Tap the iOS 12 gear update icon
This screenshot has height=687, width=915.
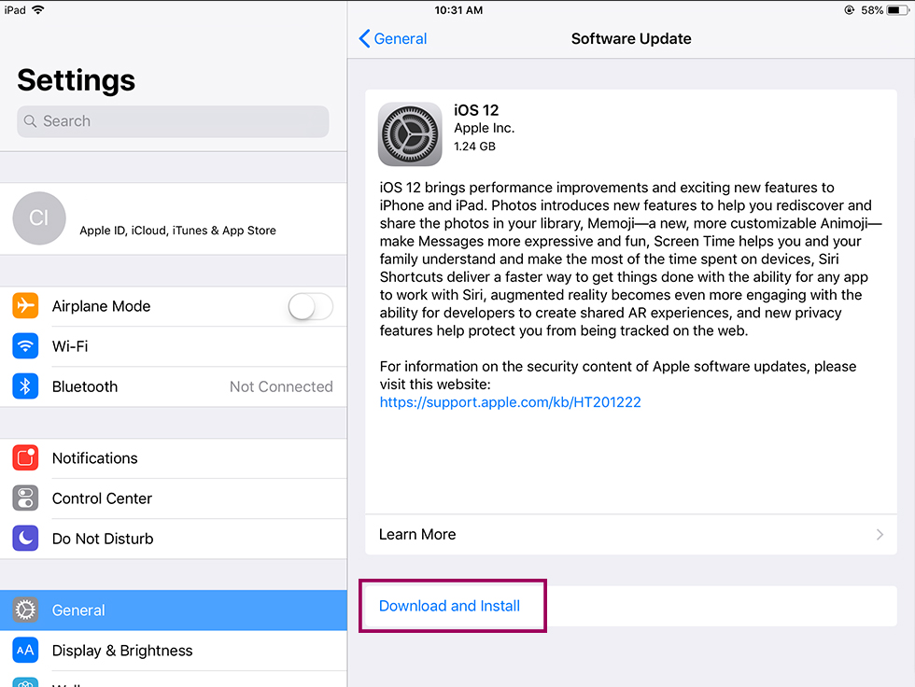pos(410,134)
